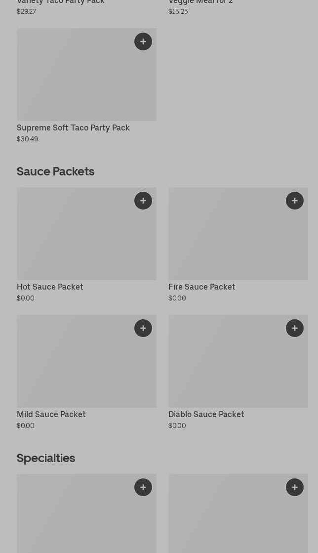
Task: Add Mild Sauce Packet with plus button
Action: tap(143, 328)
